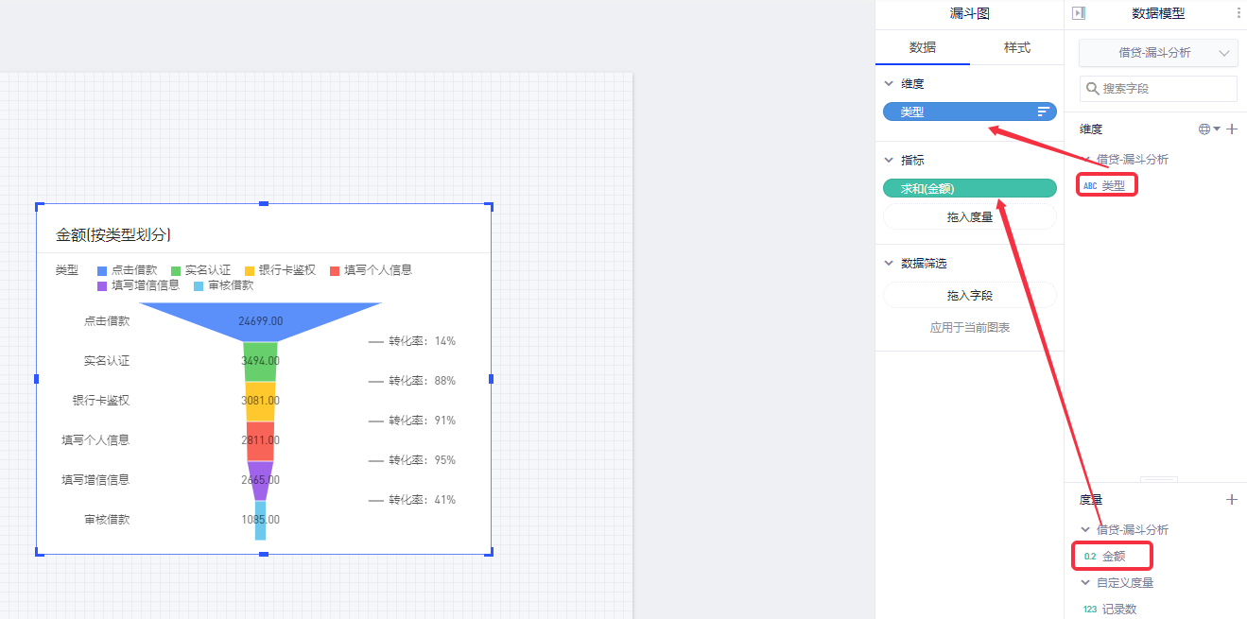Click the 搜索字段 search input
Viewport: 1247px width, 619px height.
[x=1168, y=89]
